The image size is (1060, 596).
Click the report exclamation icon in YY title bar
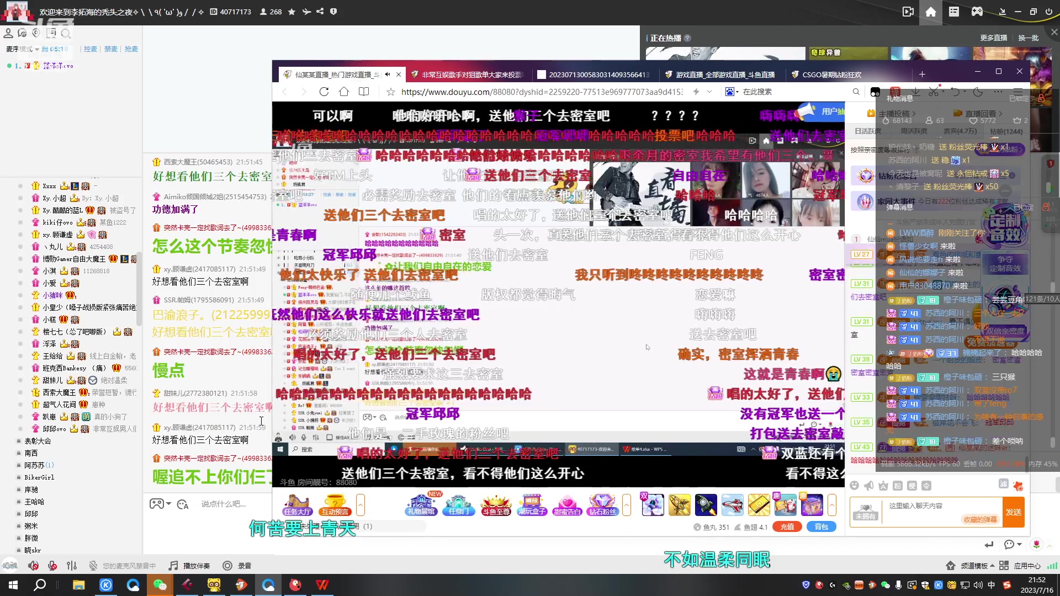tap(334, 12)
